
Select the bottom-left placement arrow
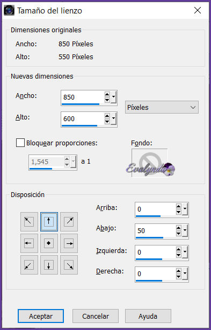(29, 265)
